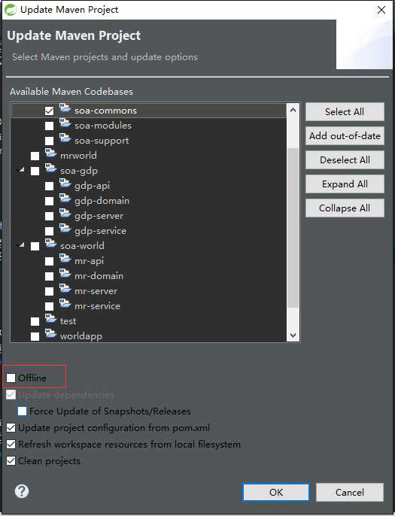The height and width of the screenshot is (516, 395).
Task: Collapse the soa-gdp tree node
Action: (21, 170)
